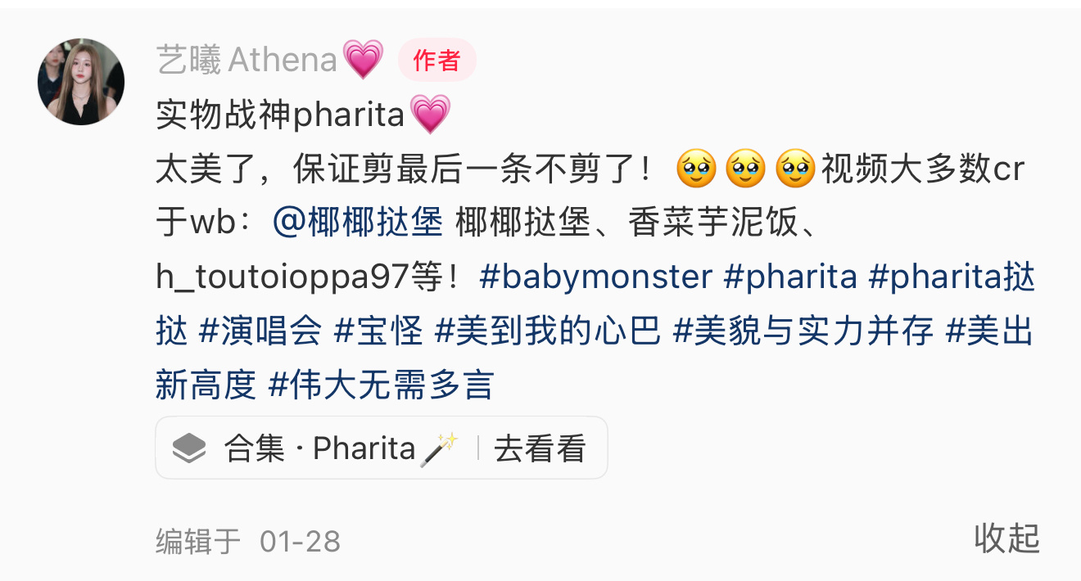Open the #babymonster hashtag
1081x581 pixels.
coord(596,278)
